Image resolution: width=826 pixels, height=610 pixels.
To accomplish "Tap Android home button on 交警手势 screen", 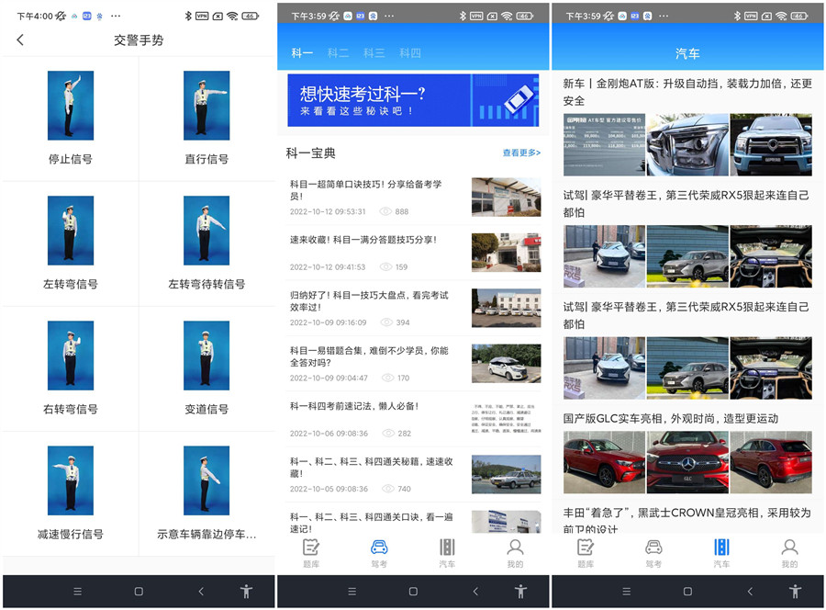I will [x=139, y=592].
